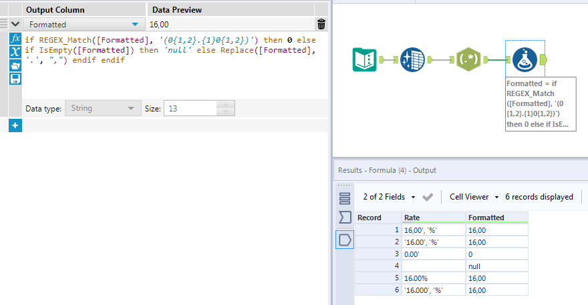Switch to the results data output view
This screenshot has width=588, height=305.
tap(345, 240)
